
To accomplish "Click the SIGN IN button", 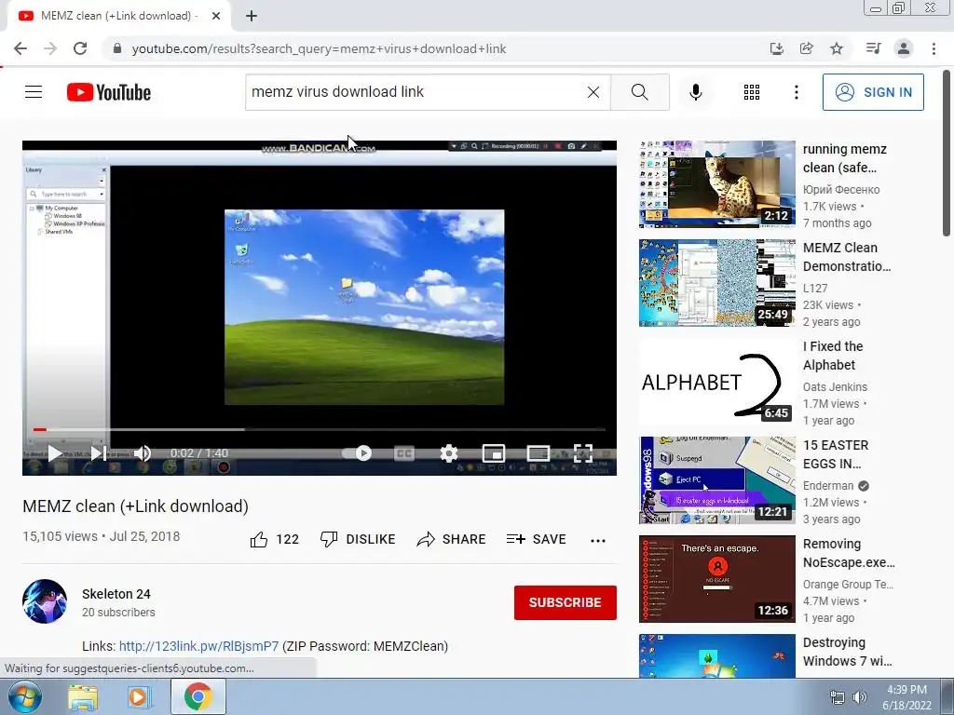I will pos(873,92).
